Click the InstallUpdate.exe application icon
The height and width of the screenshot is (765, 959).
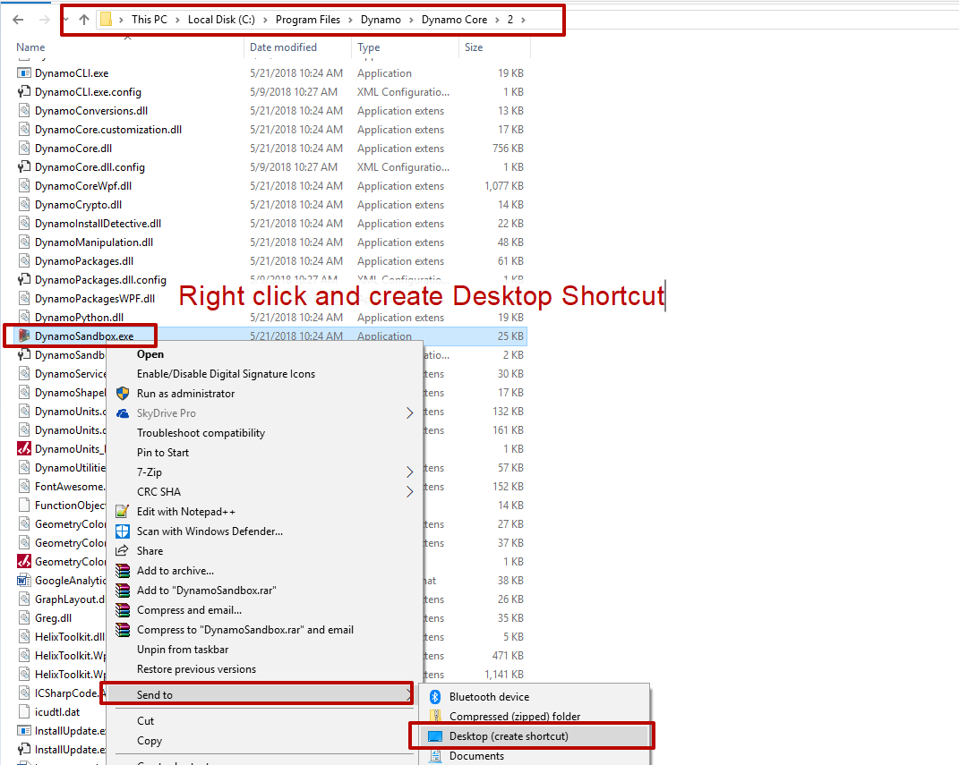[x=24, y=731]
